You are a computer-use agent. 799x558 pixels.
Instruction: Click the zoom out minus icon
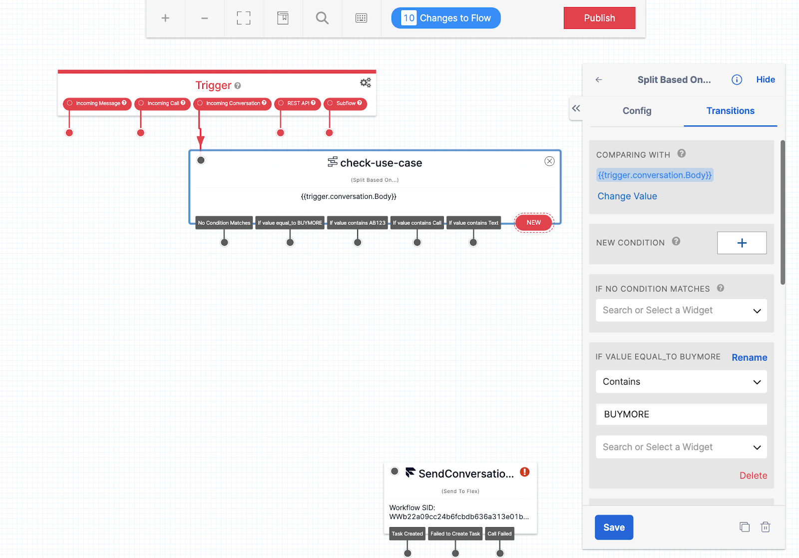coord(204,18)
